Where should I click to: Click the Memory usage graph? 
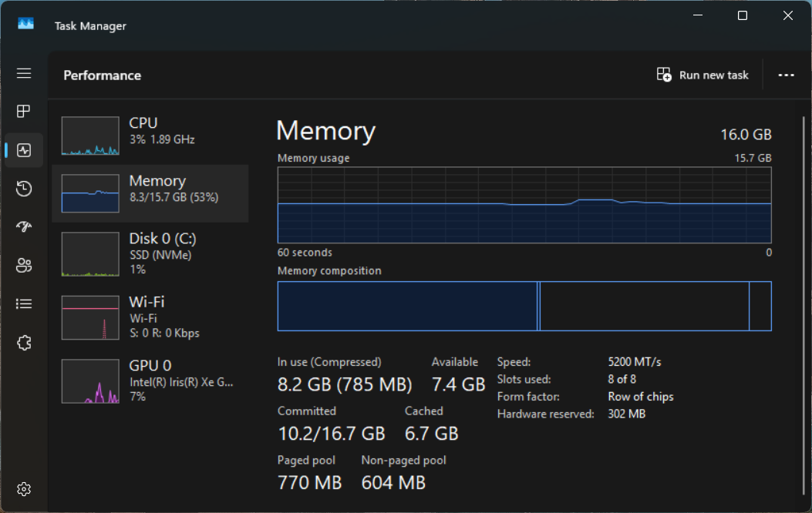pyautogui.click(x=524, y=205)
